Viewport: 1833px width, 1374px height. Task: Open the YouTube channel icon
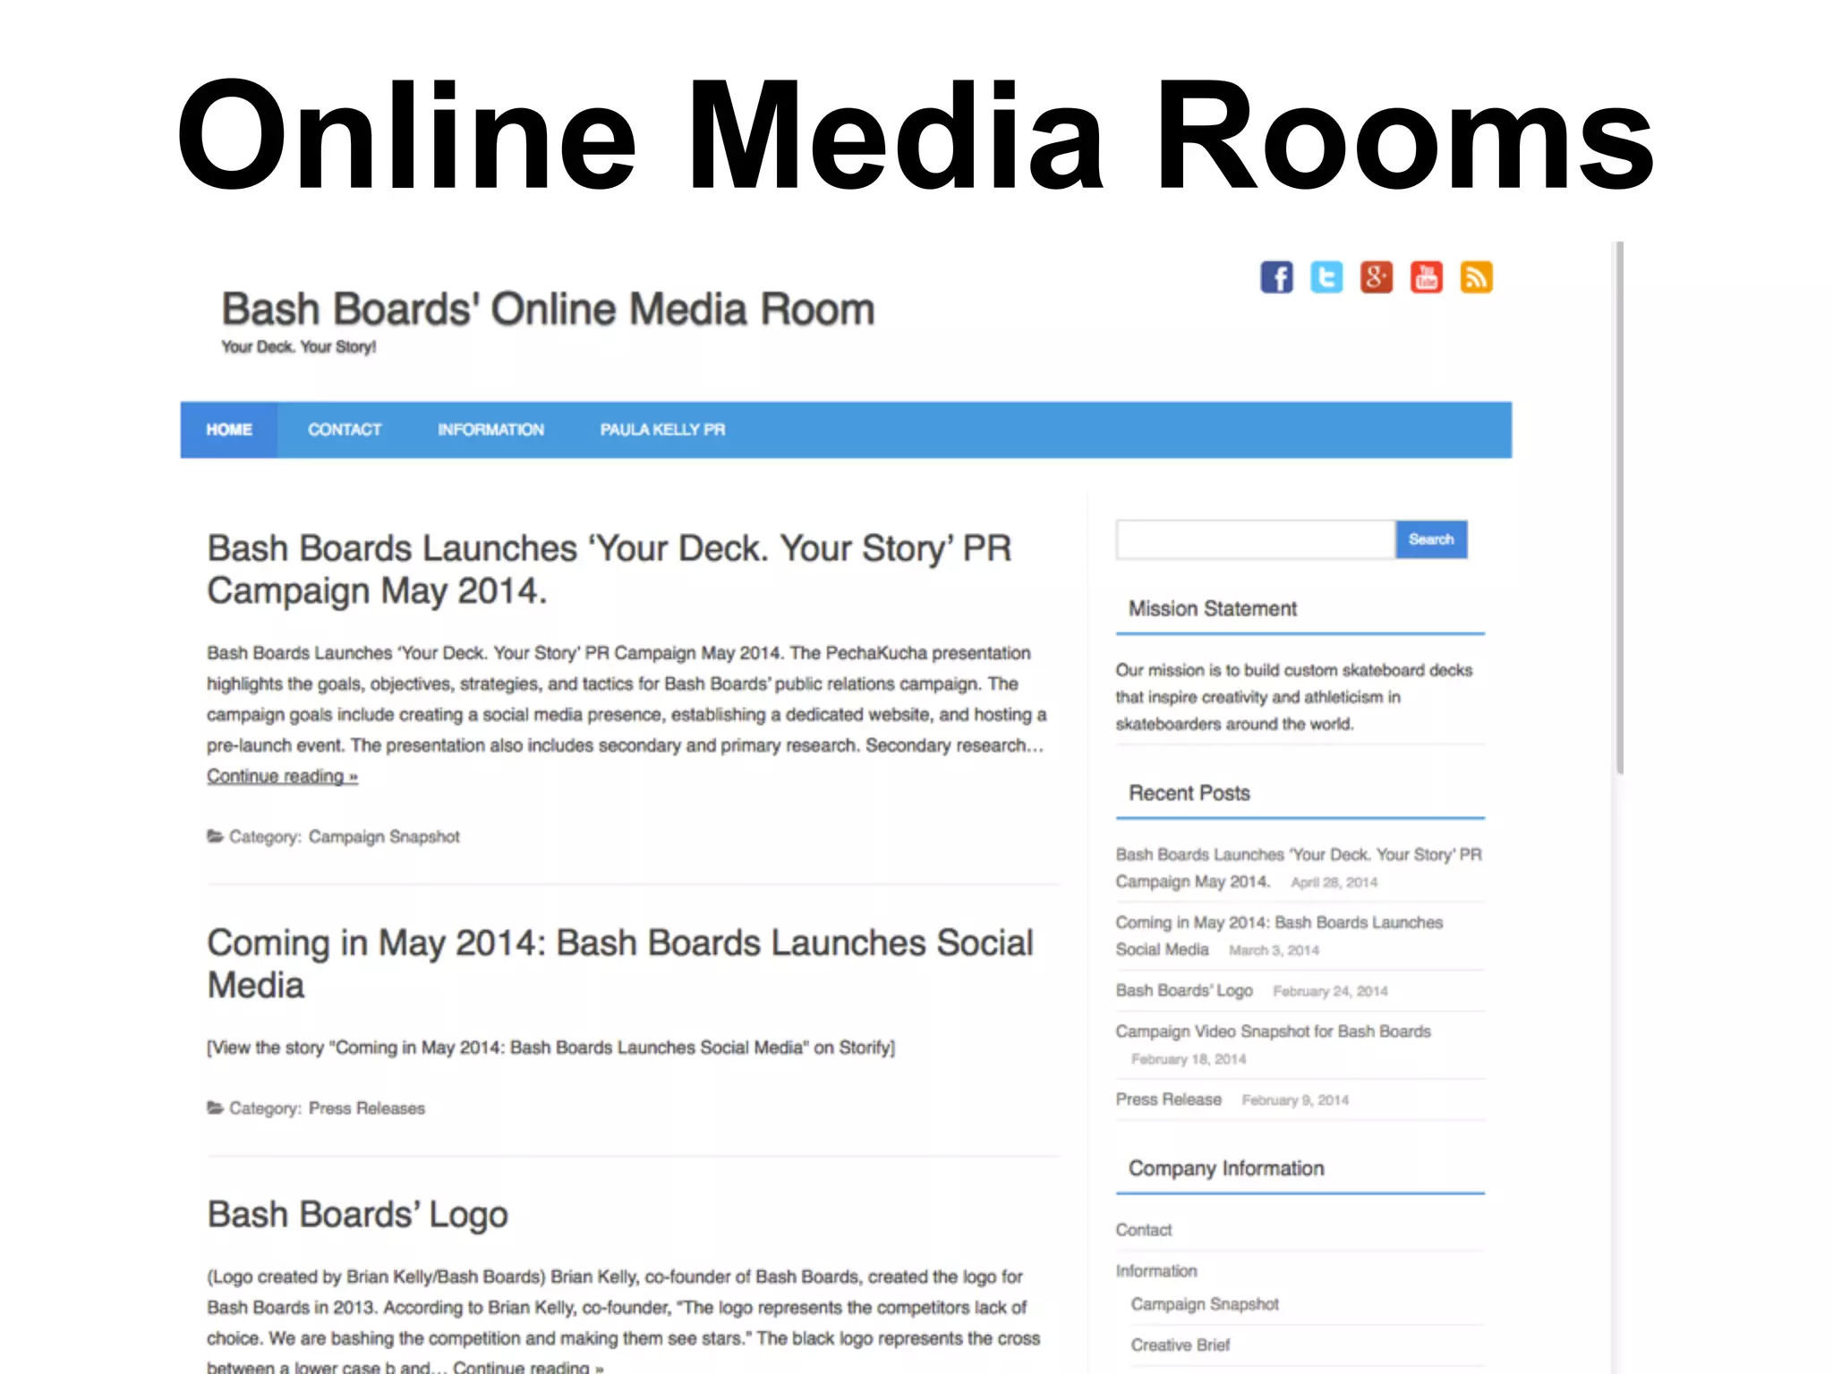(1427, 277)
